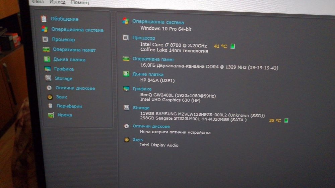The image size is (335, 188).
Task: Click the Intel Display Audio text
Action: [x=159, y=145]
